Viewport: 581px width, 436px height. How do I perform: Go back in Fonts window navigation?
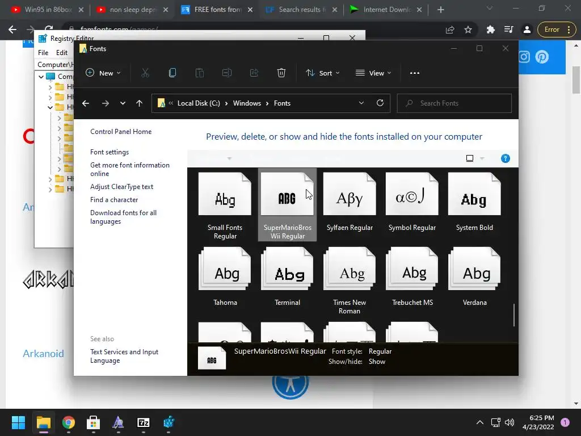coord(86,103)
